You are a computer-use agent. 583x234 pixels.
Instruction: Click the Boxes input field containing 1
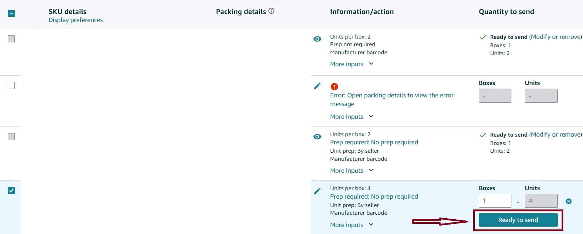point(495,201)
